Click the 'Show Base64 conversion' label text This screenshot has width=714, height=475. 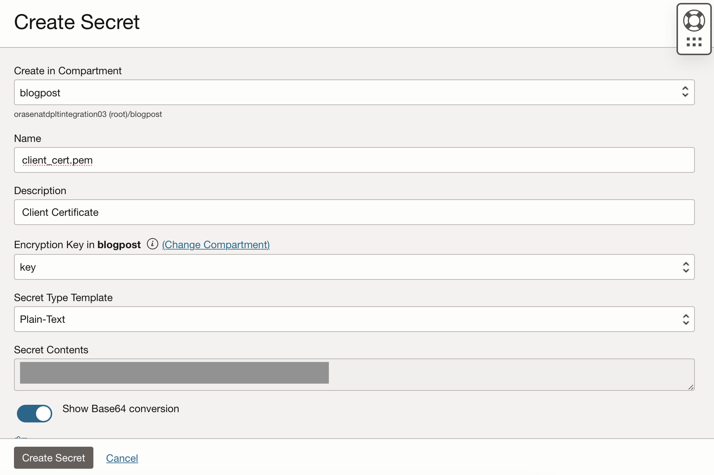tap(121, 409)
